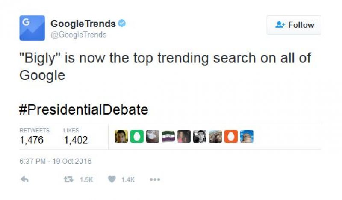Screen dimensions: 342x200
Task: Click the green-white-purple flag avatar
Action: point(168,137)
